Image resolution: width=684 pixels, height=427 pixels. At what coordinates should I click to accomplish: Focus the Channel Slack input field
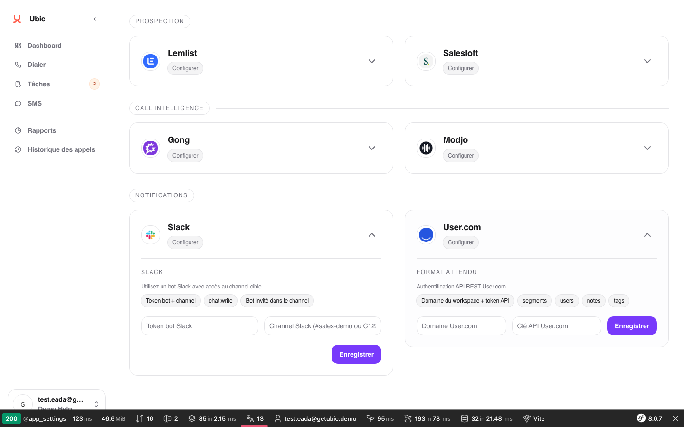tap(323, 326)
